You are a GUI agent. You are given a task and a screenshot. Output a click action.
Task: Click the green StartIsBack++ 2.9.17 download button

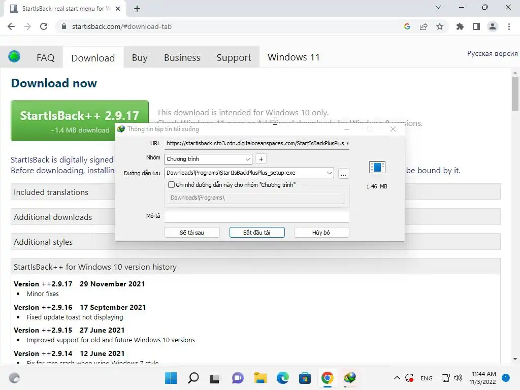80,120
